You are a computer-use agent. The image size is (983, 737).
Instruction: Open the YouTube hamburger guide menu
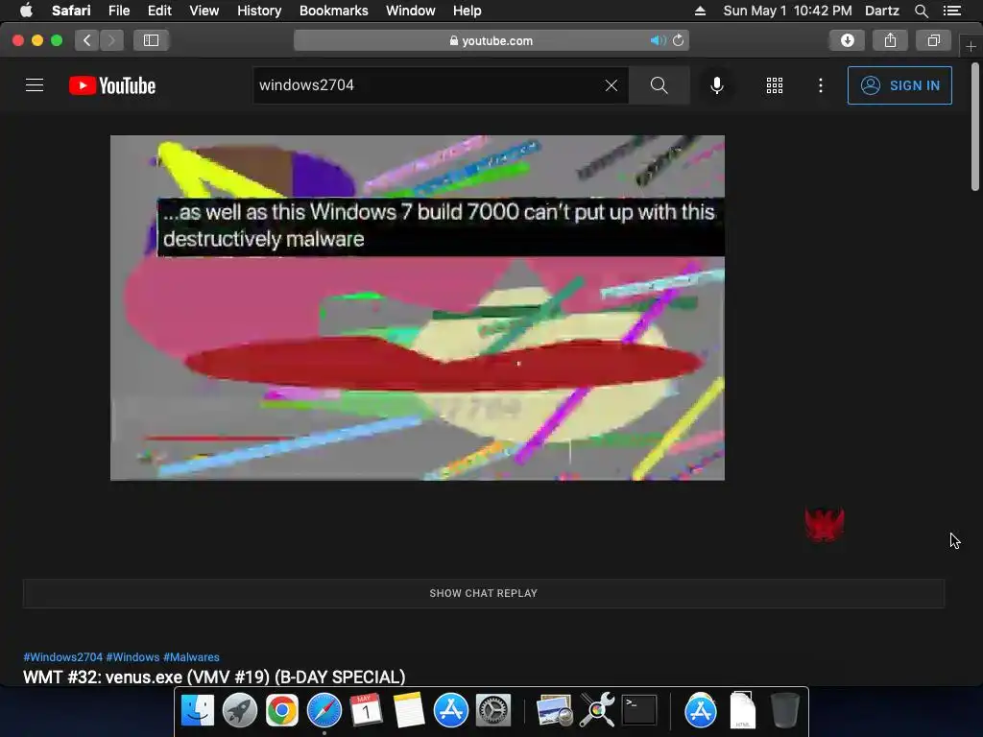pos(35,85)
